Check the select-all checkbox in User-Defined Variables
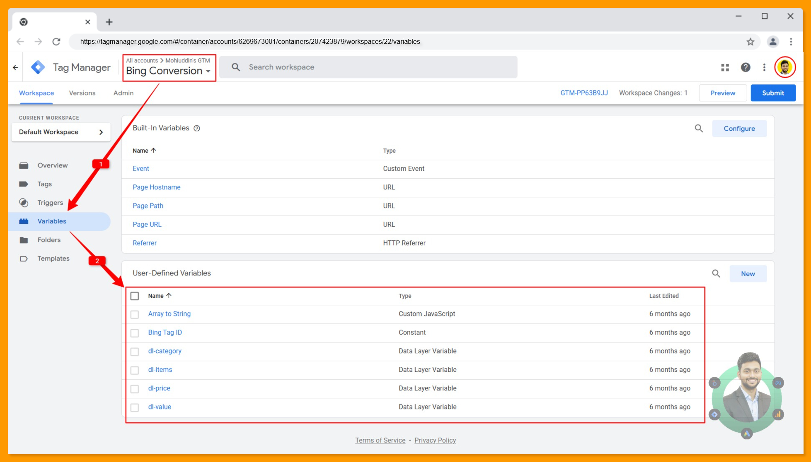 click(135, 296)
